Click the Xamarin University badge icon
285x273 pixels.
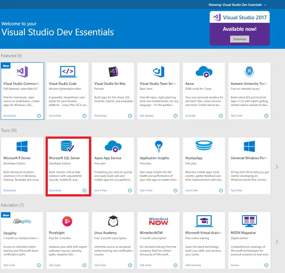[x=249, y=71]
